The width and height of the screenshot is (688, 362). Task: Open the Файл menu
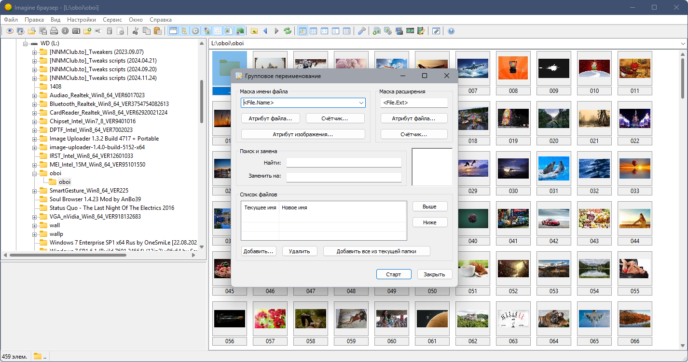[x=11, y=20]
